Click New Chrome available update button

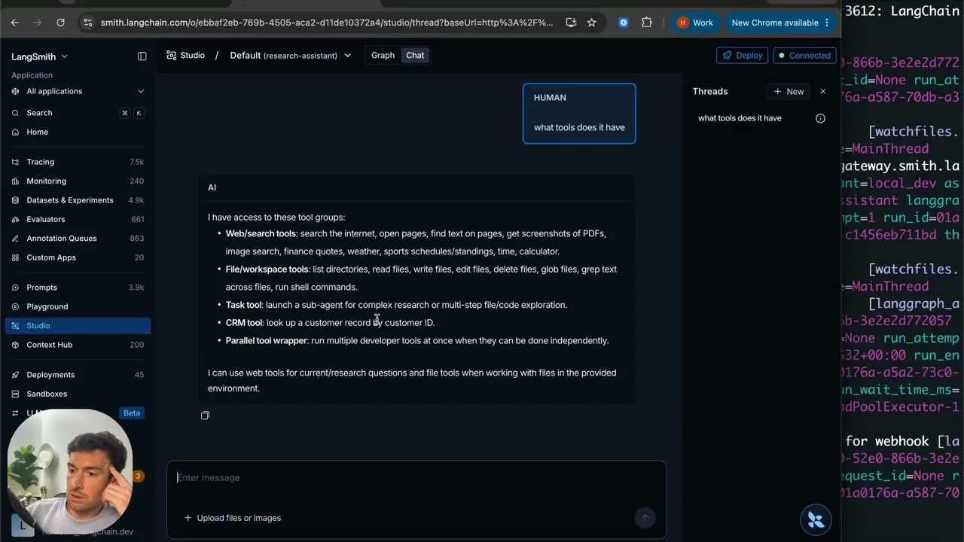pyautogui.click(x=781, y=23)
